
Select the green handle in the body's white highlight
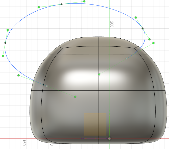[99, 74]
